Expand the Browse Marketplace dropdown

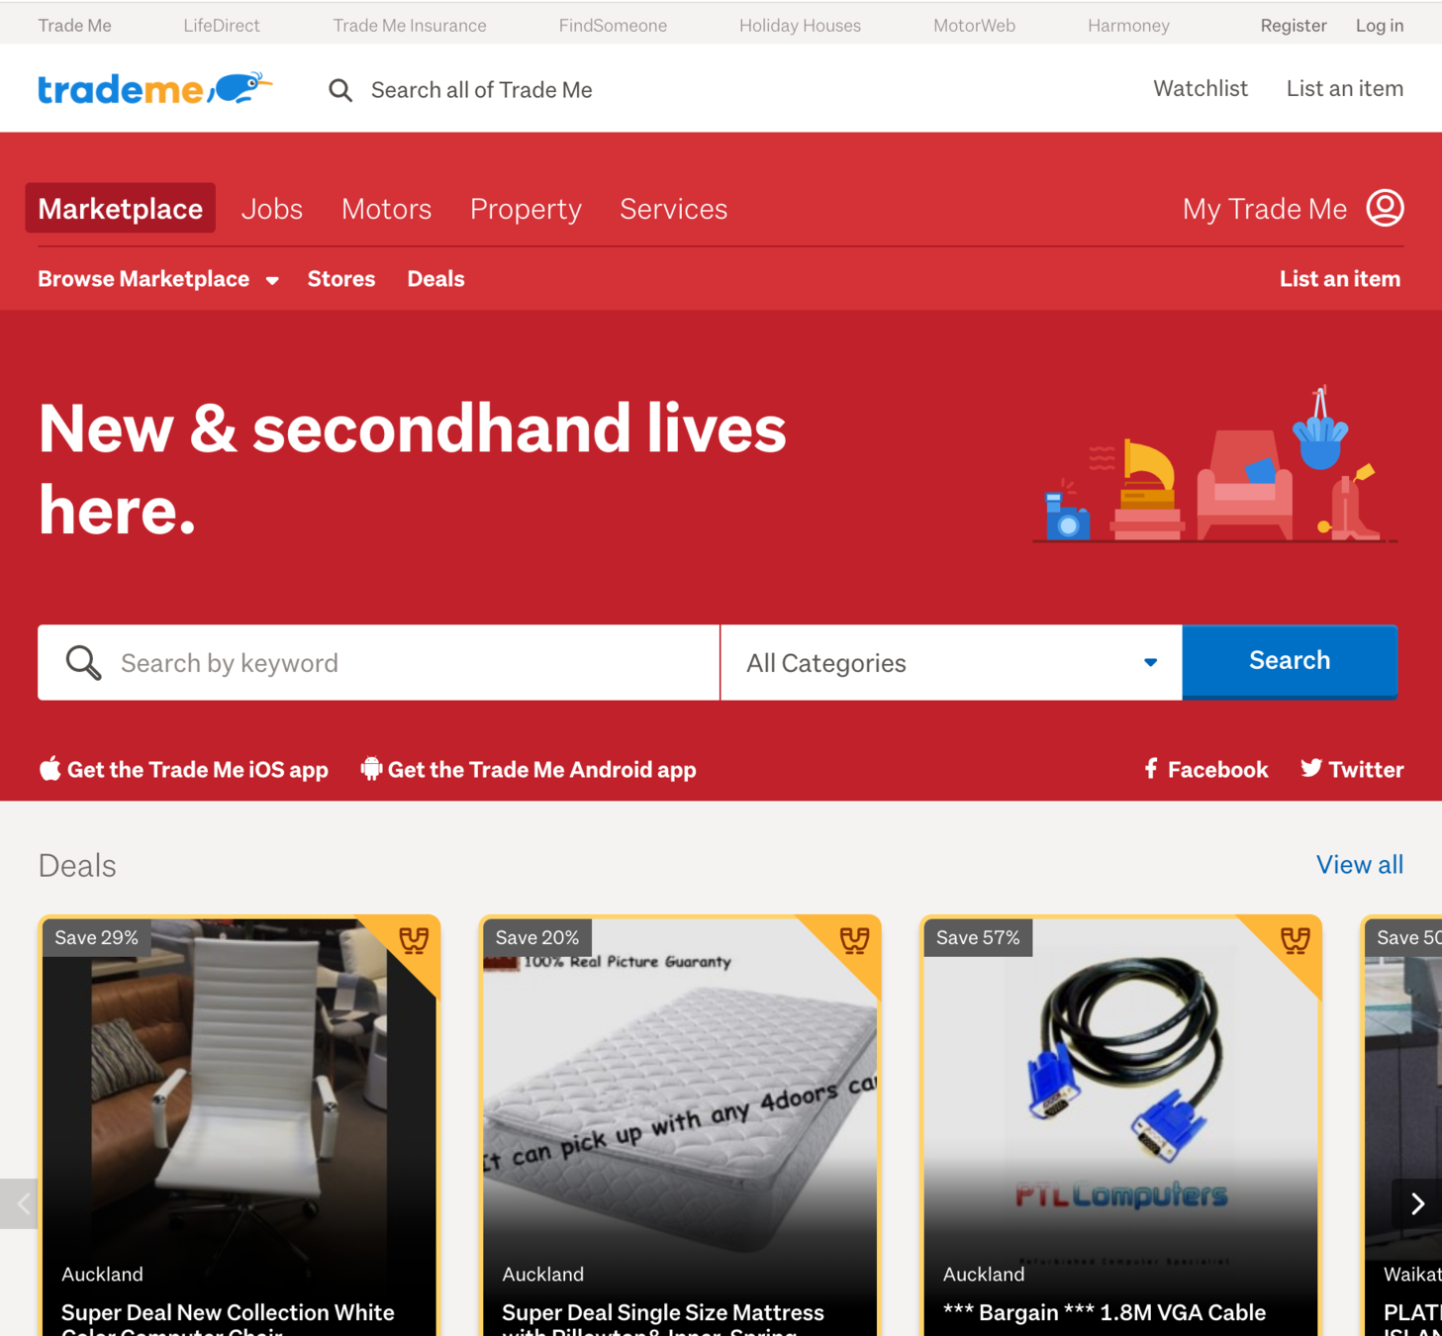click(x=158, y=279)
